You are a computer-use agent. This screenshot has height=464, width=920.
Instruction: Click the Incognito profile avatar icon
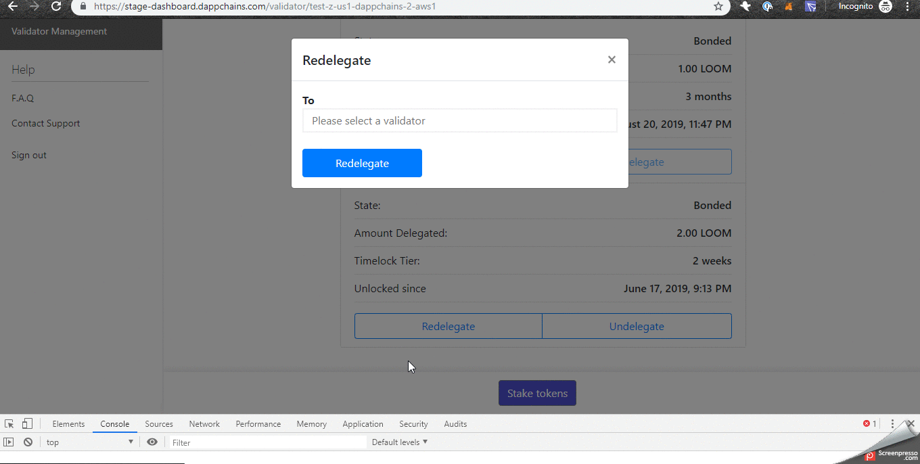(886, 6)
